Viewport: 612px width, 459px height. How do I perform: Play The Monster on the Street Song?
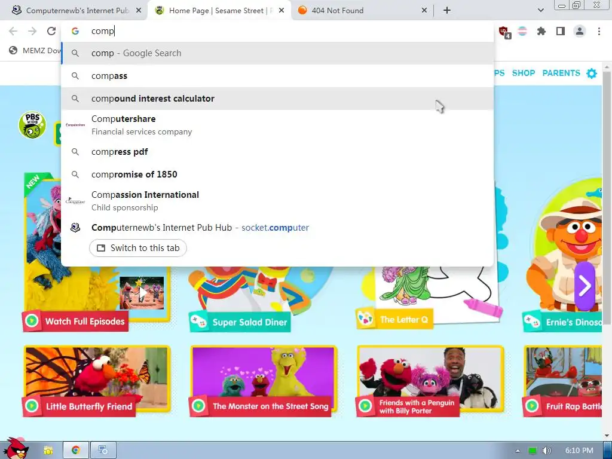[x=264, y=381]
